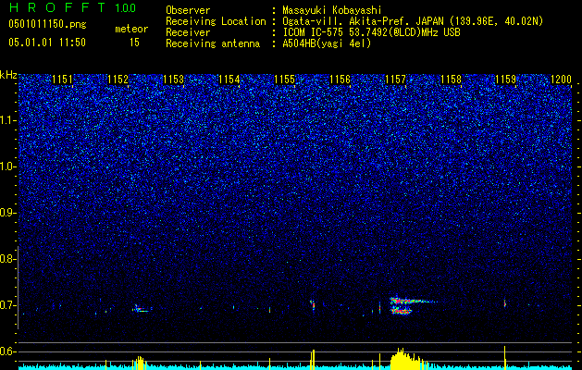Click the kHz axis unit label
The height and width of the screenshot is (370, 582).
[x=8, y=75]
